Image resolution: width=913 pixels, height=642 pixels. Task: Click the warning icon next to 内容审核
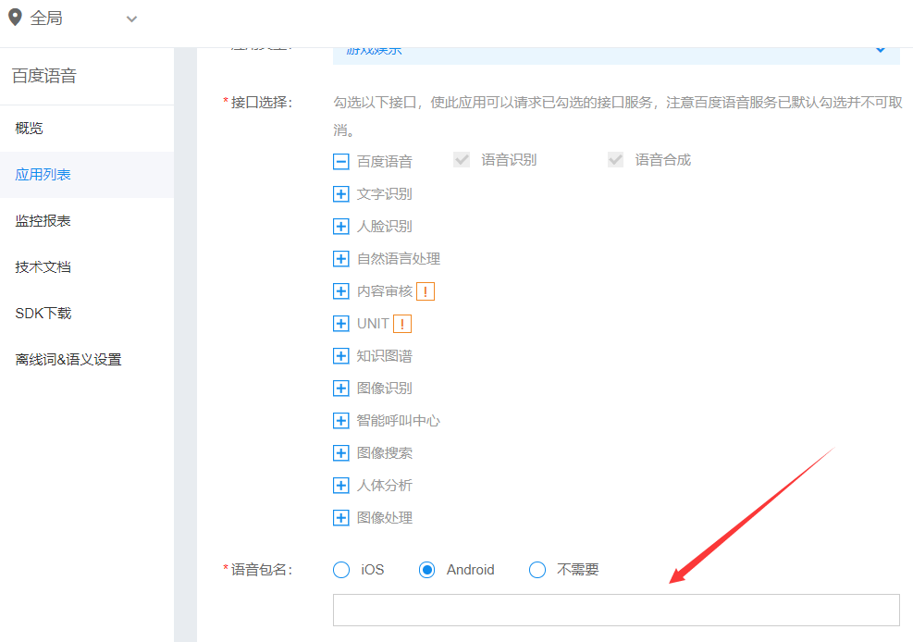426,291
